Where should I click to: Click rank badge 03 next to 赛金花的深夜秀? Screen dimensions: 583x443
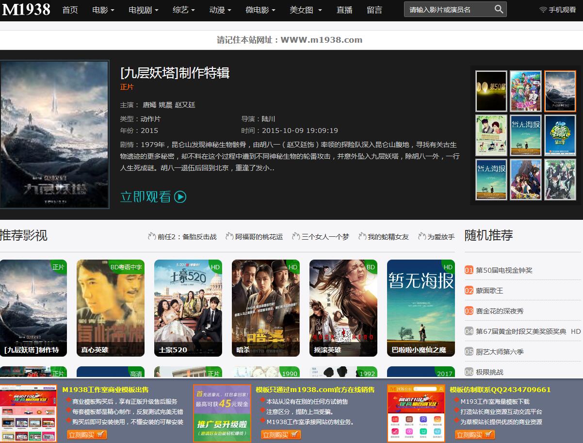(x=469, y=311)
